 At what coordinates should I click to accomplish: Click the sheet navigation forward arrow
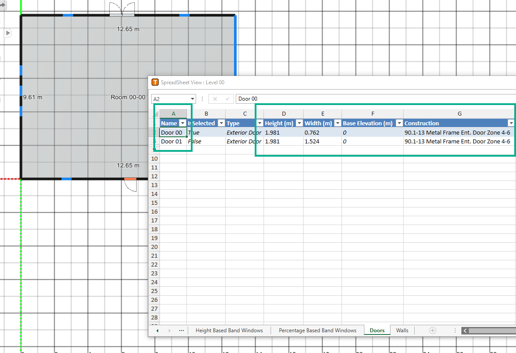click(169, 330)
